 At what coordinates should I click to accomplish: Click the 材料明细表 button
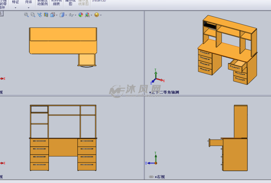pyautogui.click(x=56, y=3)
